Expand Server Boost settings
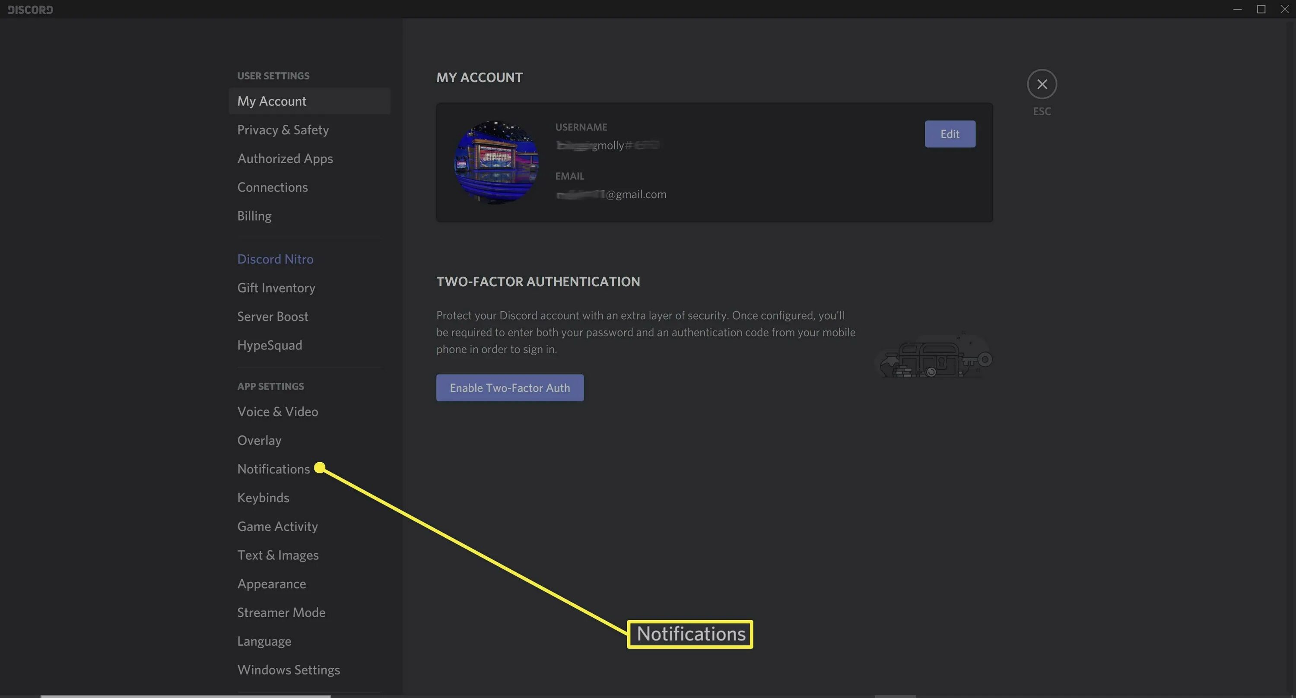This screenshot has width=1296, height=698. coord(273,316)
